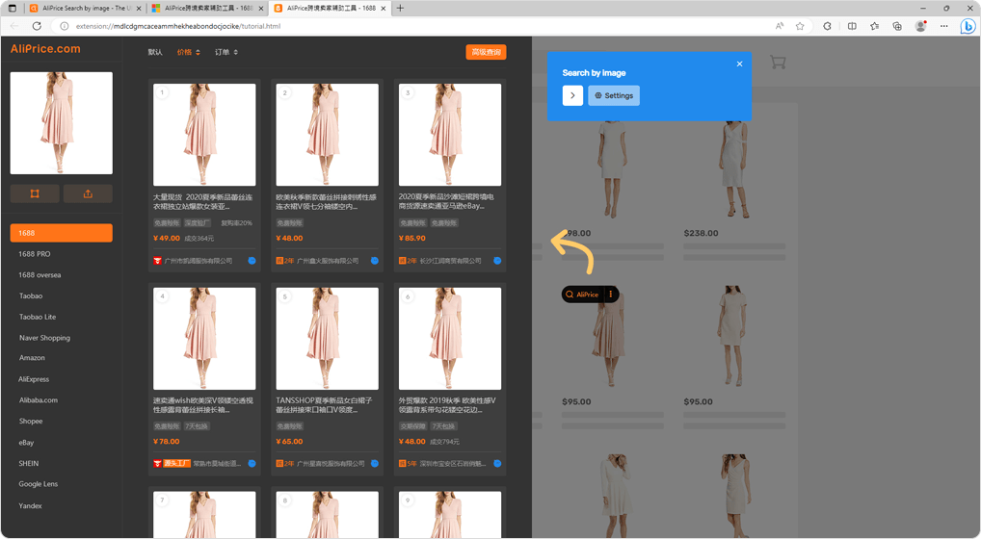
Task: Click the blue chat icon on product 1
Action: click(x=252, y=261)
